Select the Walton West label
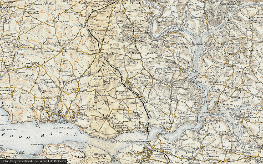The width and height of the screenshot is (263, 164). click(7, 22)
